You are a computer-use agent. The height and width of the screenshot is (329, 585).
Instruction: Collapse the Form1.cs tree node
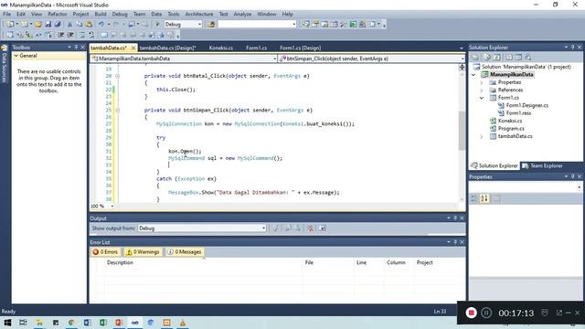pos(482,98)
